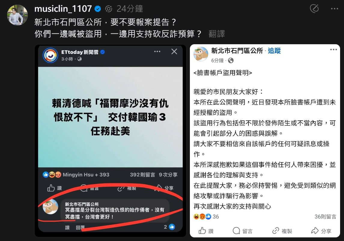This screenshot has height=241, width=344.
Task: Click 分享 share under ETtoday post
Action: (164, 188)
